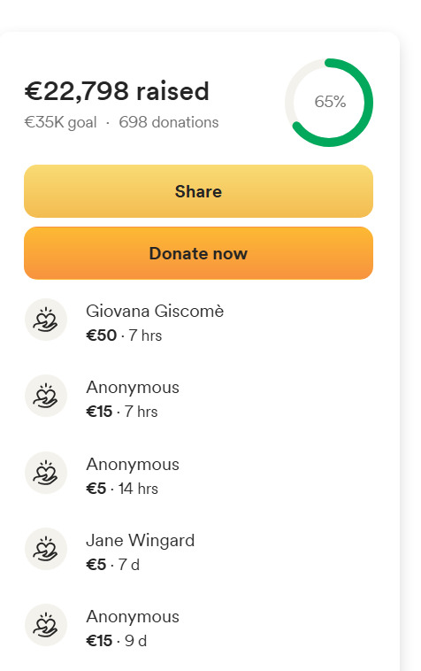Screen dimensions: 421x671
Task: Click the donation icon beside Jane Wingard
Action: click(x=46, y=549)
